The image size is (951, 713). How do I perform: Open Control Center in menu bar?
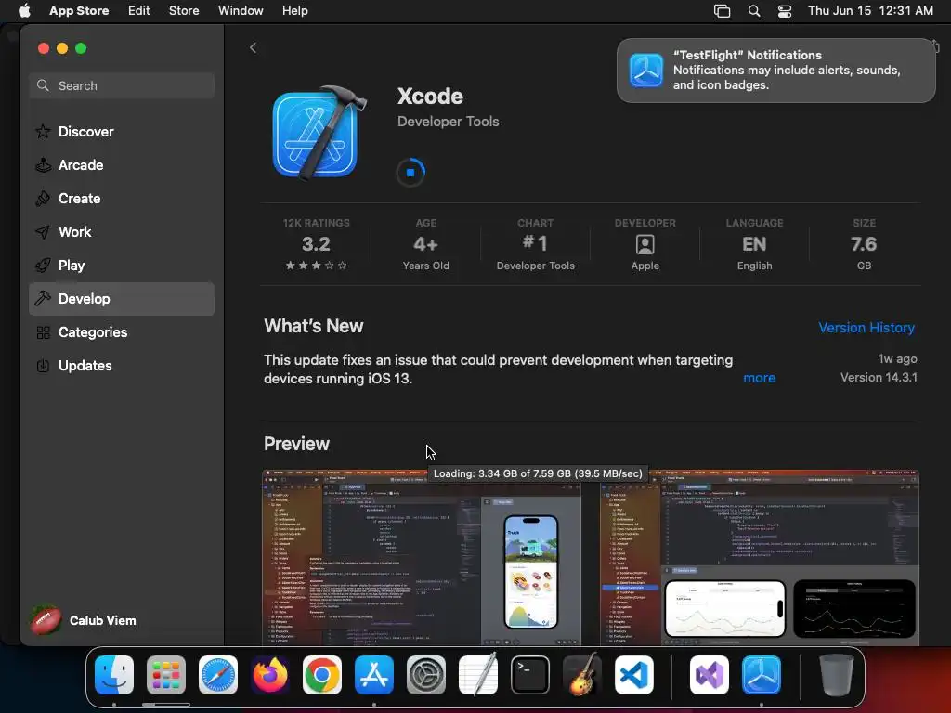(785, 11)
